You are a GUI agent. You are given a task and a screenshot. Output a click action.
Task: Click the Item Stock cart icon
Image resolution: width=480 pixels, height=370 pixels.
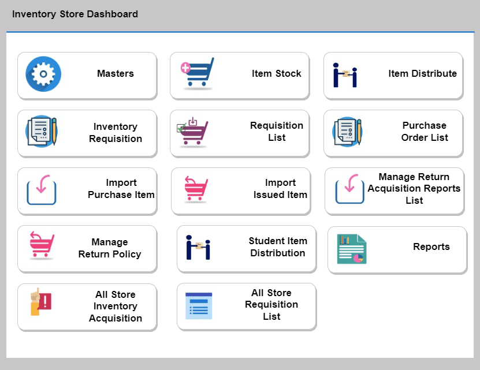click(198, 73)
